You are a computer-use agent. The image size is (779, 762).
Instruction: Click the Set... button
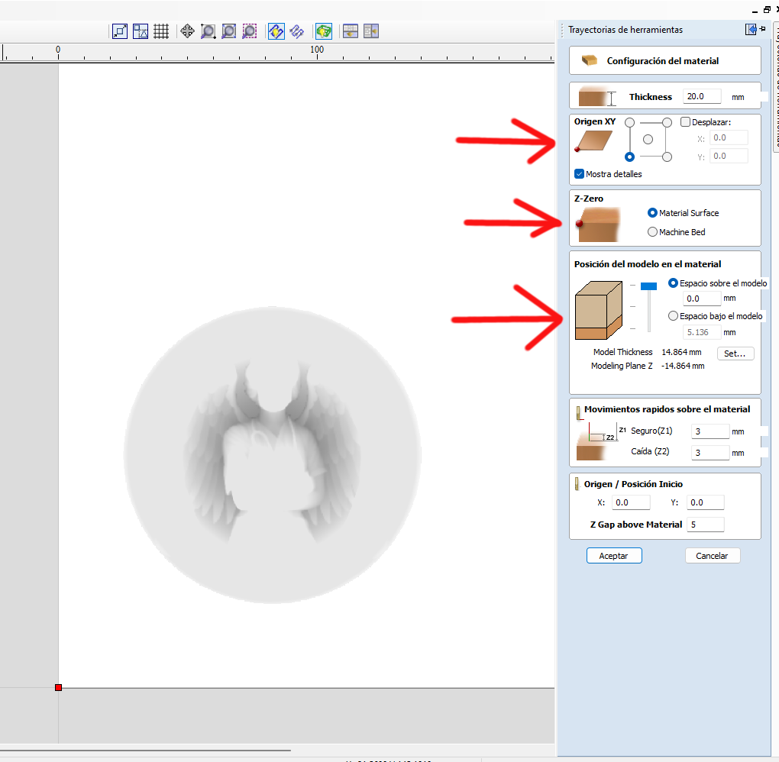tap(735, 354)
